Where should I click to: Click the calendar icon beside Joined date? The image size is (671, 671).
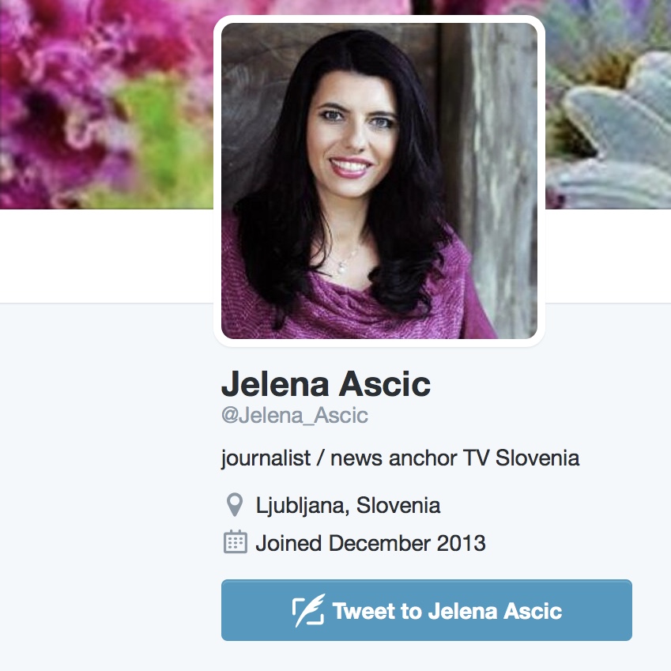[x=235, y=542]
